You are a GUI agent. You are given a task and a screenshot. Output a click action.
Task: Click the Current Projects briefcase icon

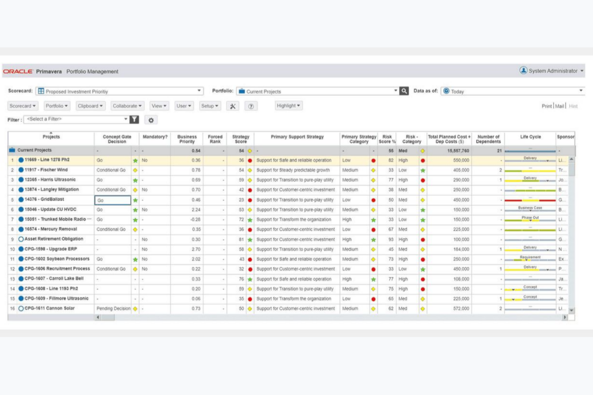coord(242,91)
